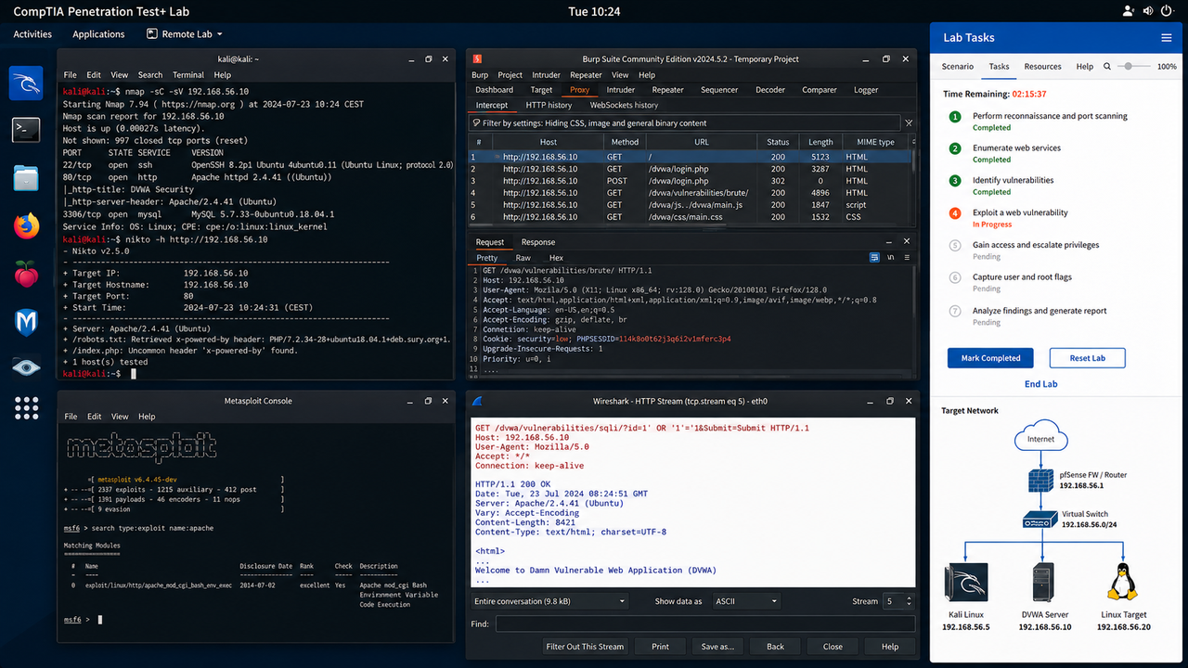This screenshot has width=1188, height=668.
Task: Open Show data as ASCII dropdown
Action: coord(745,601)
